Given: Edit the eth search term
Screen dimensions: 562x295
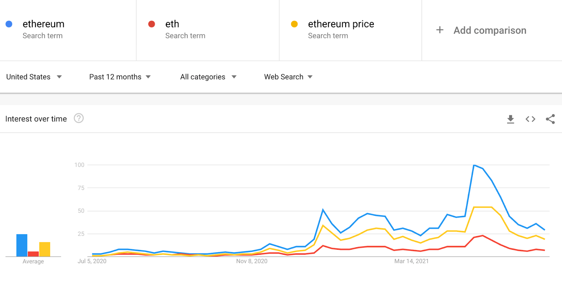Looking at the screenshot, I should tap(172, 24).
